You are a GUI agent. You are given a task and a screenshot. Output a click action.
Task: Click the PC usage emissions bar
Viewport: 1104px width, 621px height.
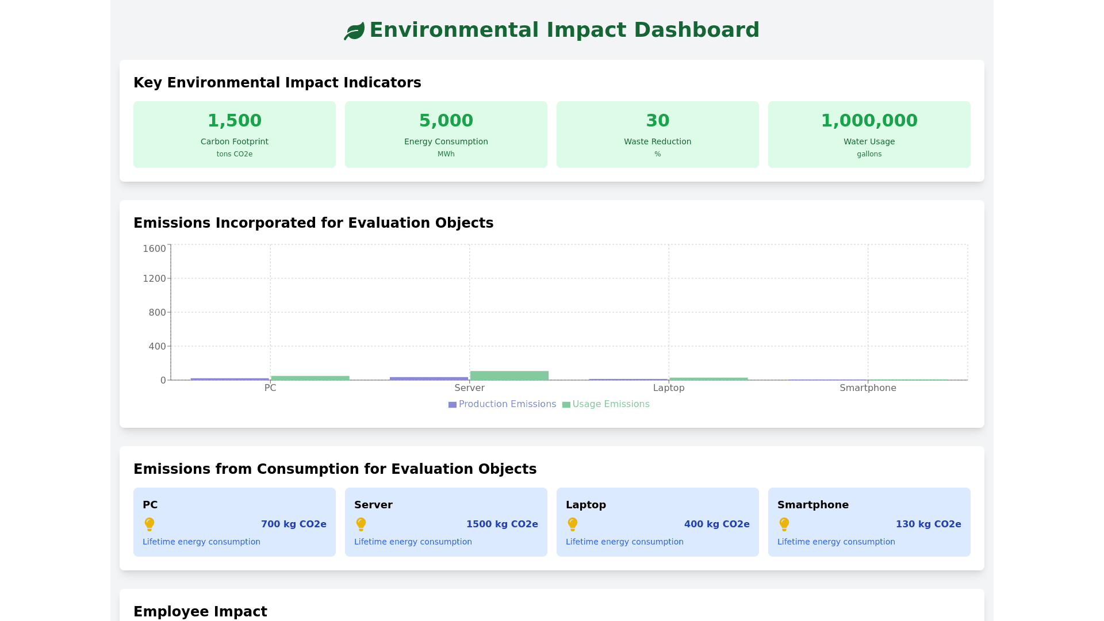(310, 378)
